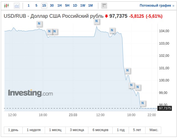Select the 6 месяцев range

point(100,130)
